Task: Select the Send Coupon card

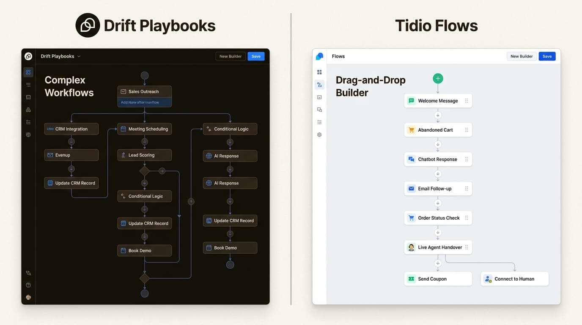Action: 438,279
